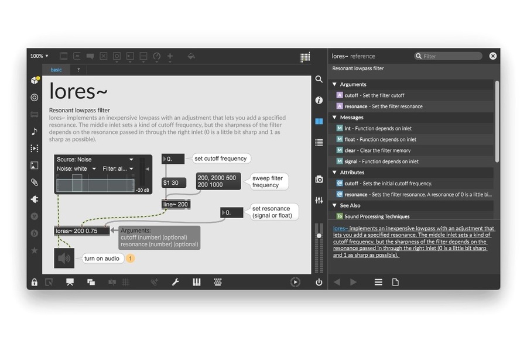This screenshot has height=355, width=527.
Task: Toggle the audio power button
Action: (319, 282)
